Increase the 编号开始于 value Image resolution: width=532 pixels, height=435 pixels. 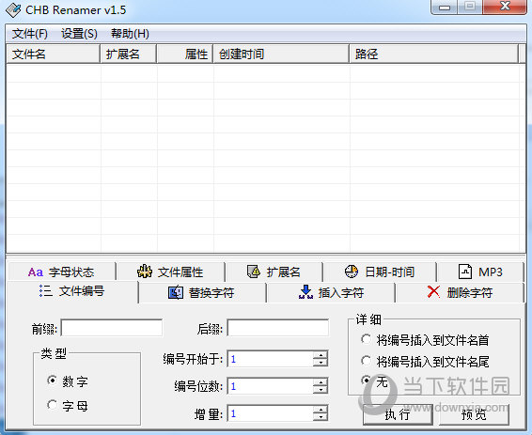321,355
